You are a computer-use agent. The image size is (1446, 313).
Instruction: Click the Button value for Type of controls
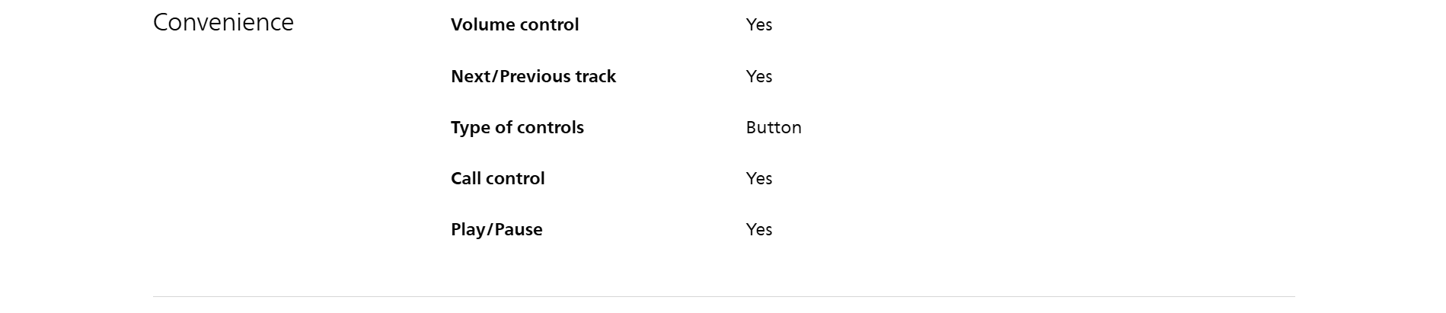point(774,127)
